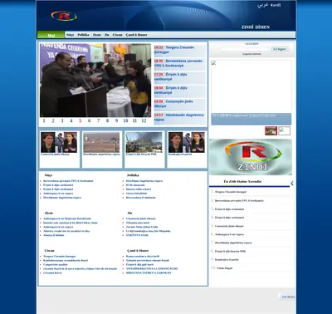Select slideshow page number 5

pyautogui.click(x=81, y=120)
